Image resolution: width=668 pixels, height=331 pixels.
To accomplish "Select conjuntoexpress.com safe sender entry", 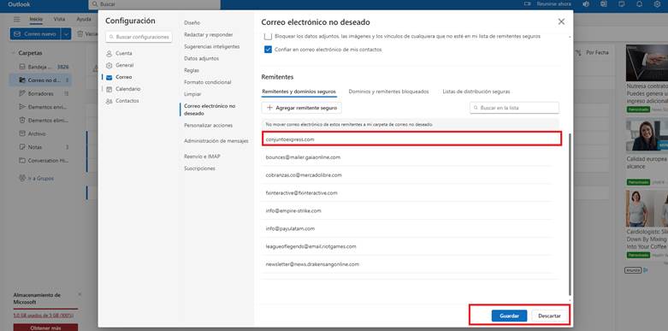I will tap(411, 139).
